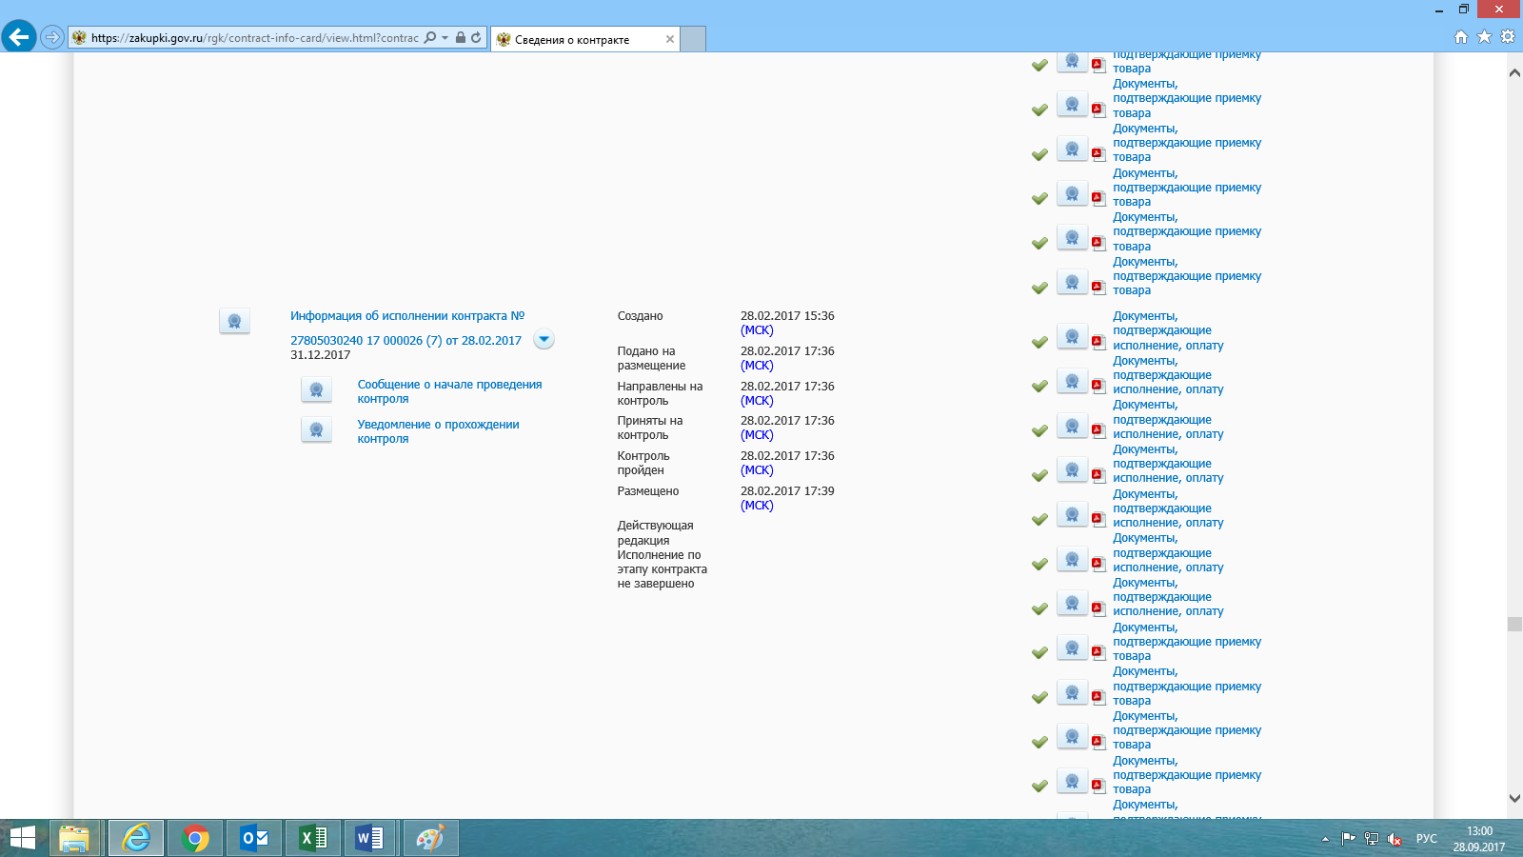The width and height of the screenshot is (1523, 857).
Task: Open the Windows Start menu
Action: (22, 838)
